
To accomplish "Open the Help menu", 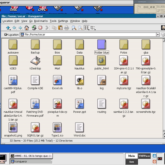I will click(x=85, y=21).
